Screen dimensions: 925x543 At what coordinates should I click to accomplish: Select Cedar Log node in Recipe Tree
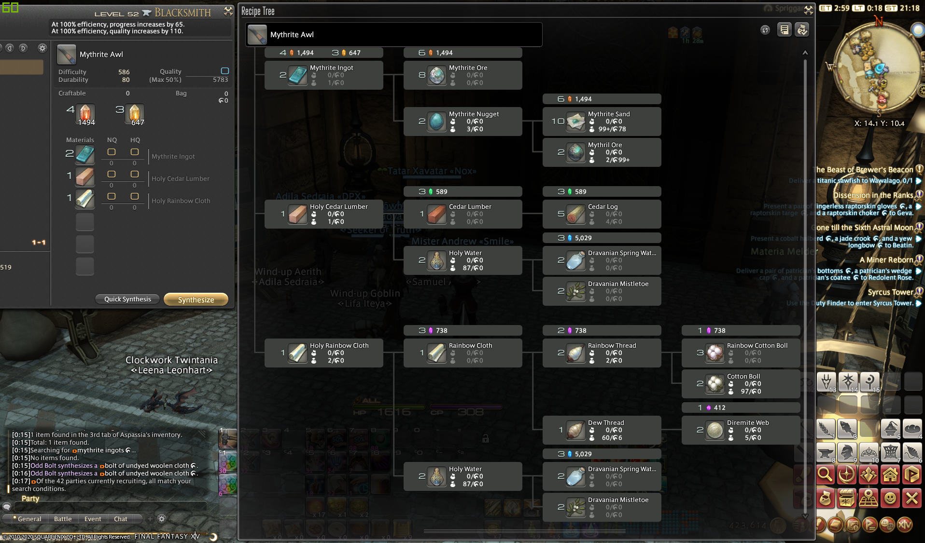pos(602,214)
